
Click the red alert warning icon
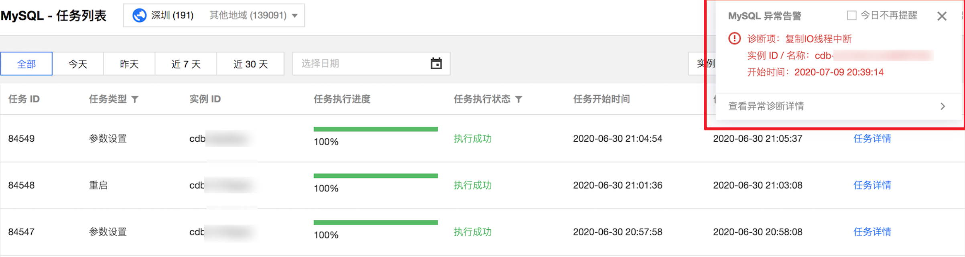[x=734, y=38]
